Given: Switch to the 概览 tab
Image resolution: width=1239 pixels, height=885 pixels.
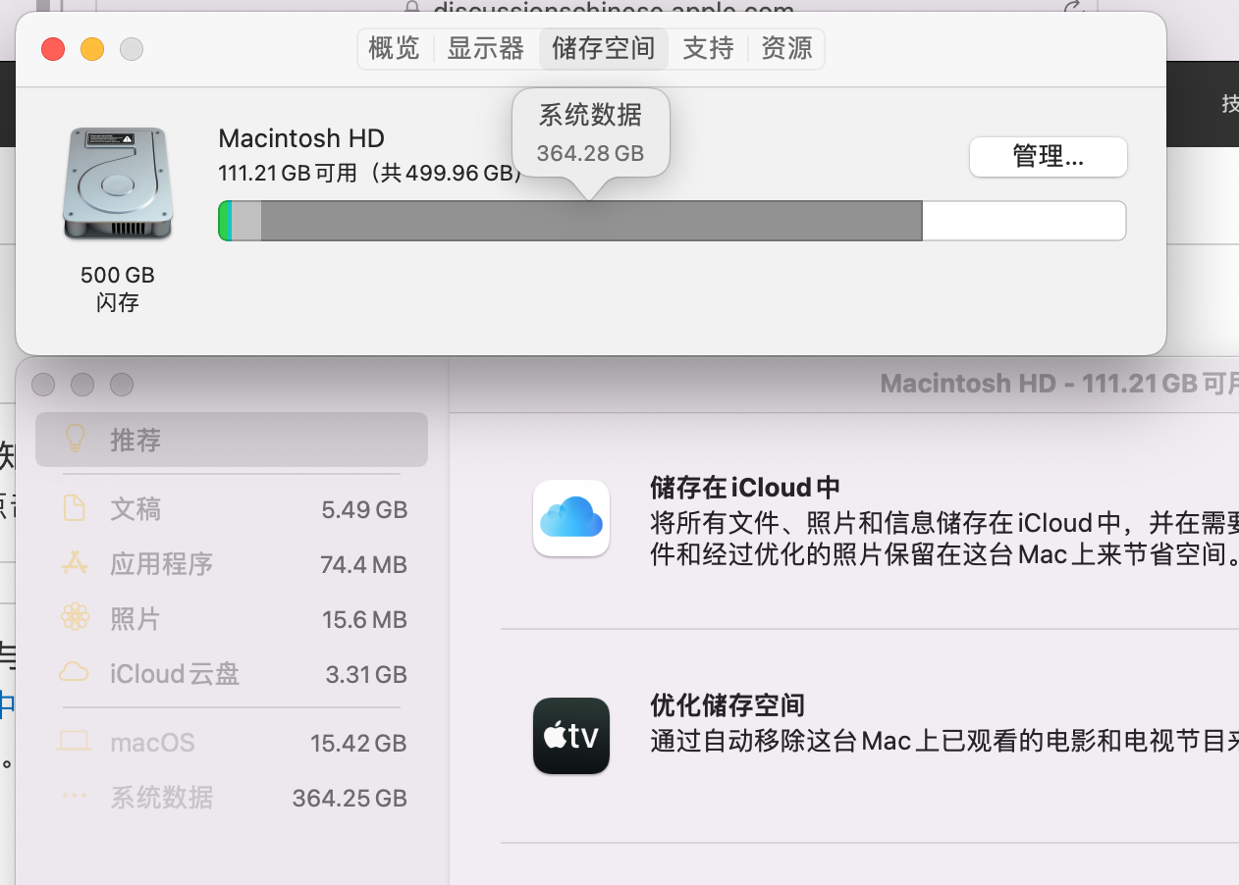Looking at the screenshot, I should [x=395, y=48].
